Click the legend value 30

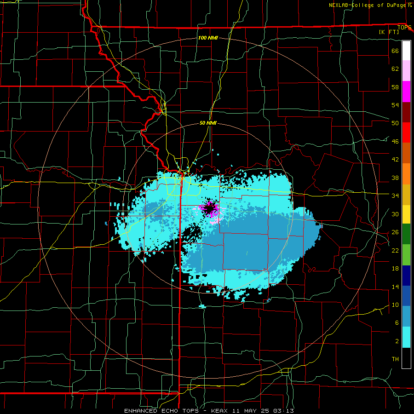pos(395,214)
